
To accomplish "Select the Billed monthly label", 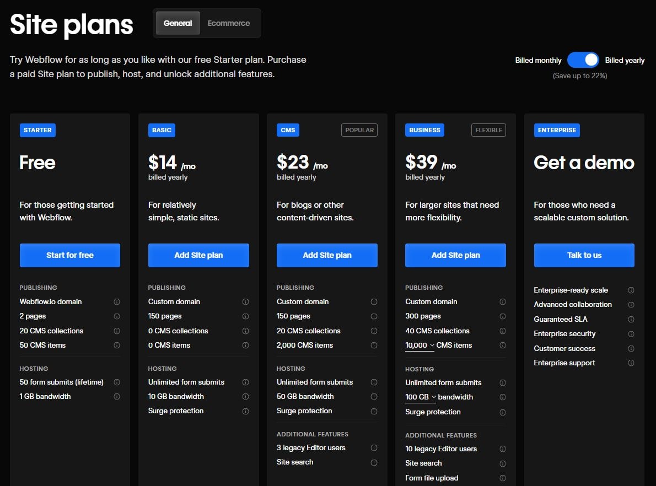I will coord(538,61).
